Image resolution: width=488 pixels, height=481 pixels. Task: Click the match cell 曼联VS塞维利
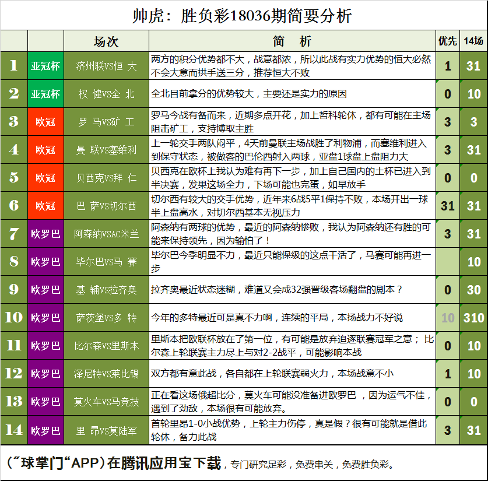click(x=106, y=150)
